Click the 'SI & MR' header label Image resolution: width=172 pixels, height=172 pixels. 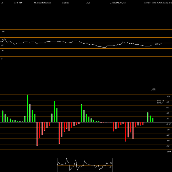[x=18, y=3]
